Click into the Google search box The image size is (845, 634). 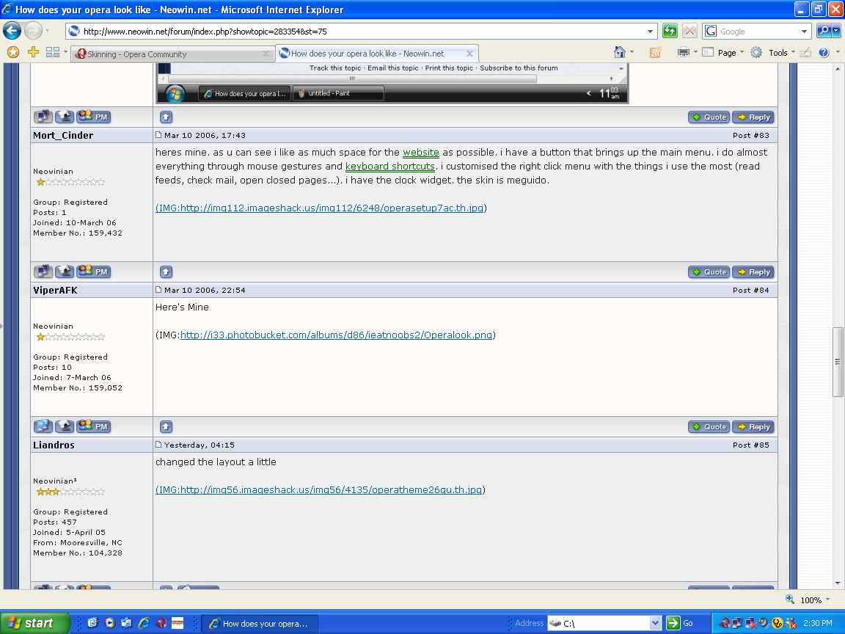(x=758, y=32)
